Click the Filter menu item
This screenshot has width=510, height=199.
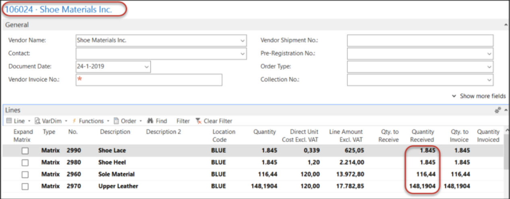[183, 121]
